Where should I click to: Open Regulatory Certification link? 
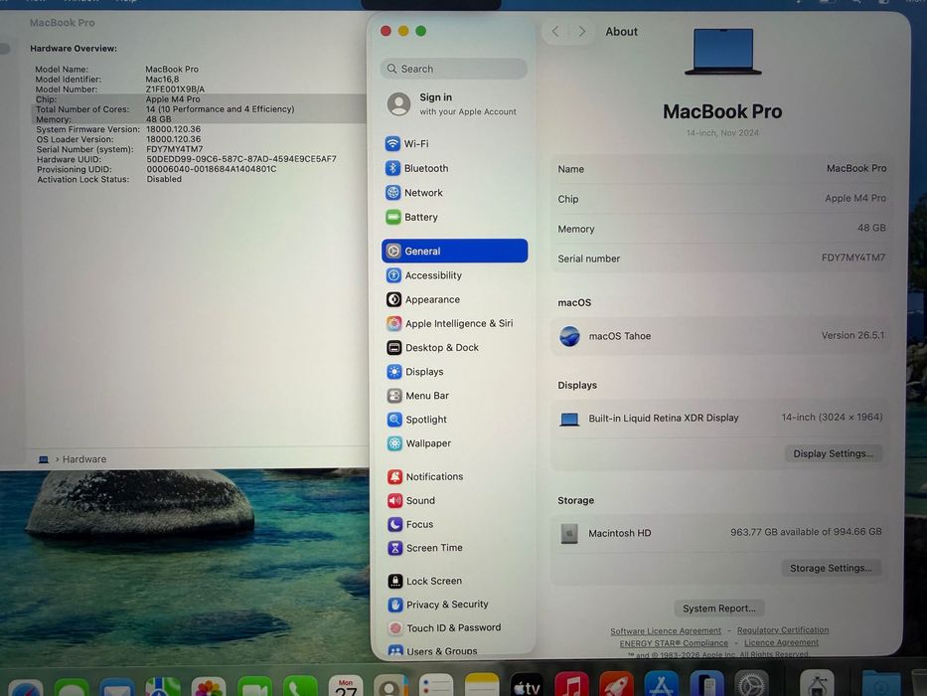pyautogui.click(x=783, y=630)
